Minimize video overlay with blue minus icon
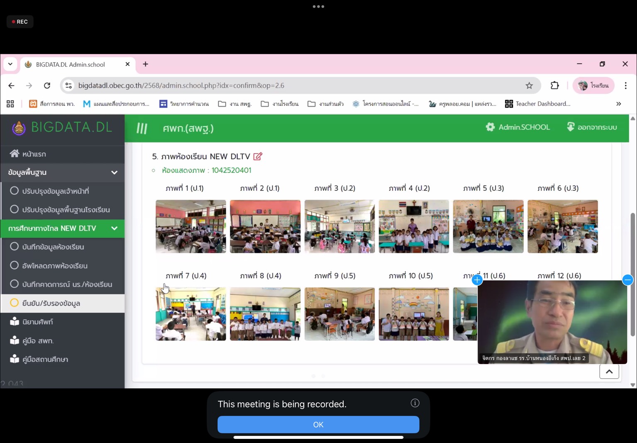The image size is (637, 443). click(x=627, y=280)
